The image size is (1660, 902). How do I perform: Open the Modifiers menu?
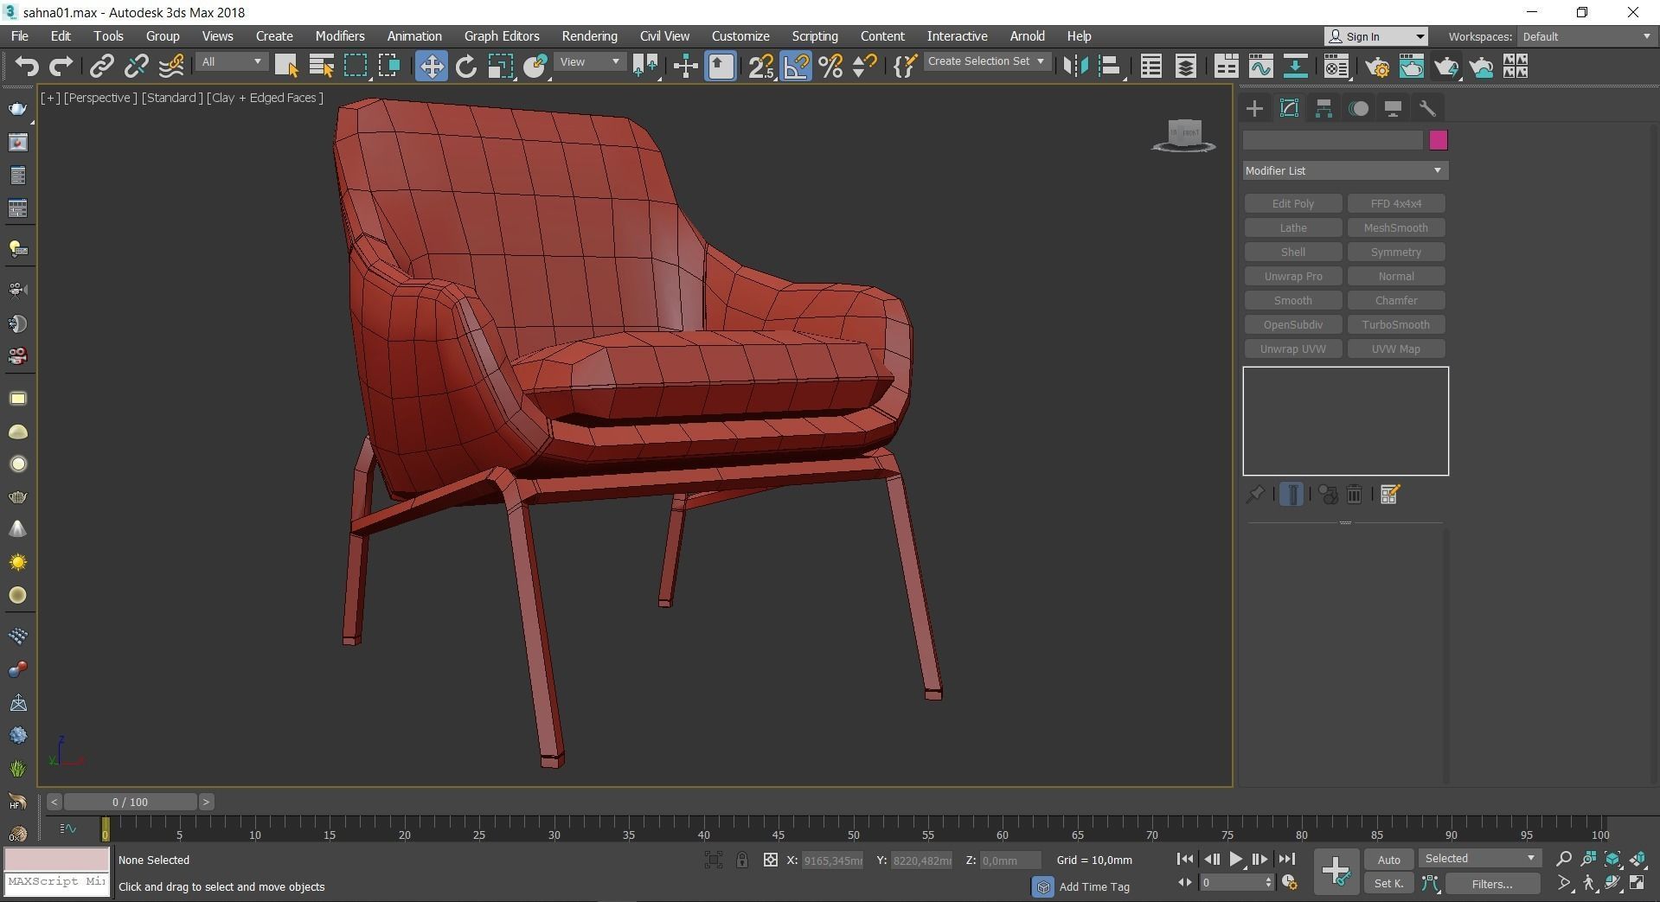click(340, 36)
